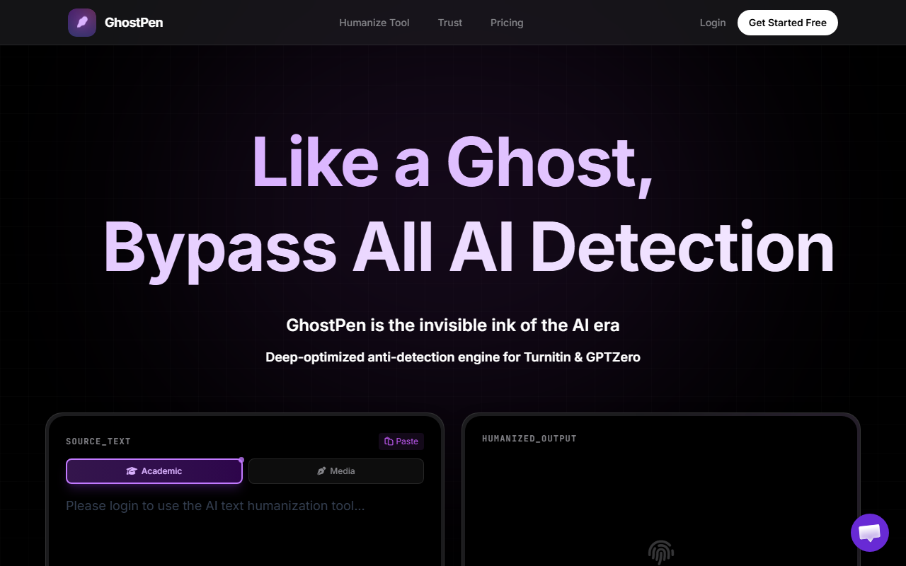Open the Humanize Tool menu item
906x566 pixels.
coord(374,23)
